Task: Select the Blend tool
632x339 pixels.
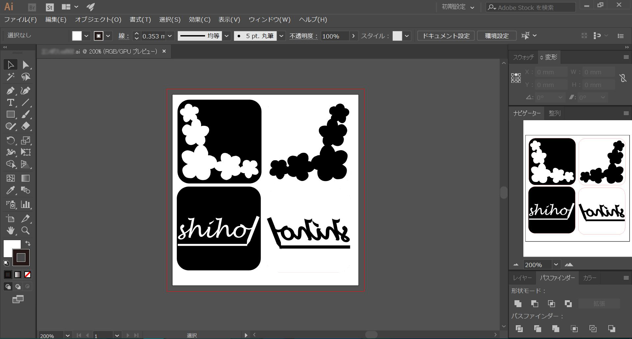Action: pos(26,190)
